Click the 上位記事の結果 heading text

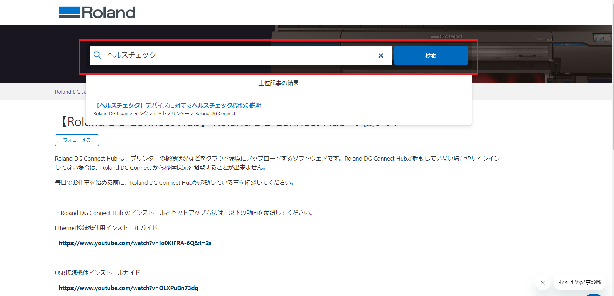click(x=279, y=83)
